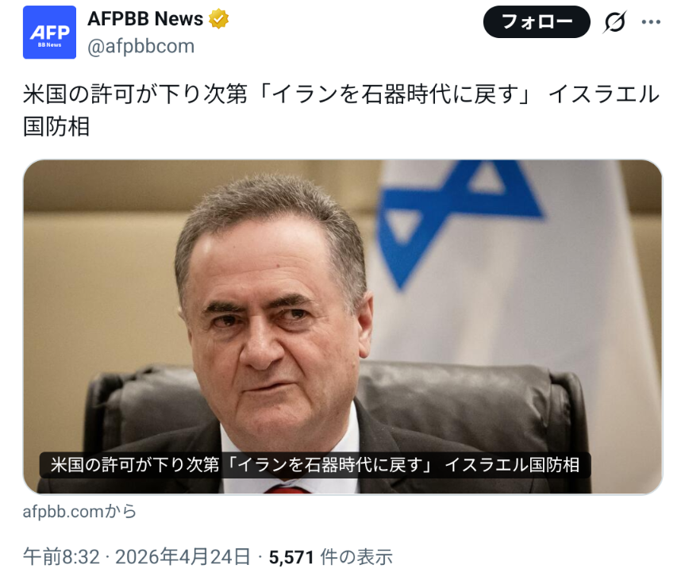
Task: Select the AFPBB News display name
Action: coord(145,19)
